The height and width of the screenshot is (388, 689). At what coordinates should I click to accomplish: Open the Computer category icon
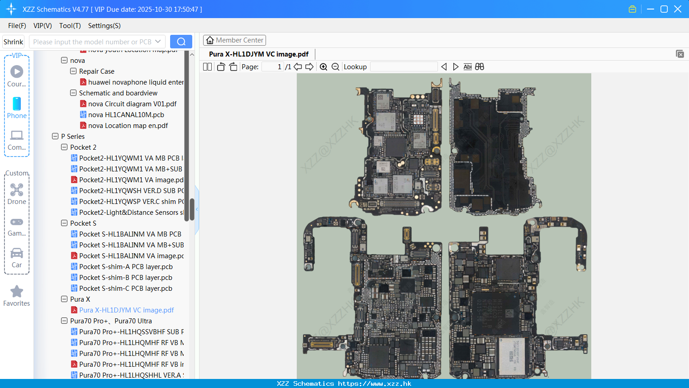(17, 140)
